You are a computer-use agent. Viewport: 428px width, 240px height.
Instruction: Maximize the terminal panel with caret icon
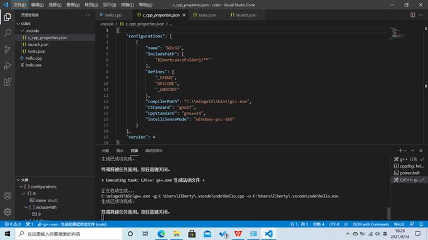pos(413,151)
